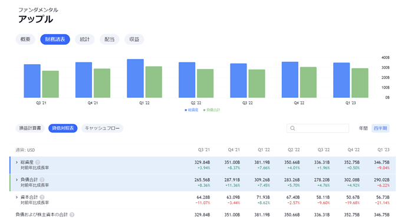Screen dimensions: 401x220
Task: Click total assets value 381.19B in 総資産 row
Action: click(262, 162)
